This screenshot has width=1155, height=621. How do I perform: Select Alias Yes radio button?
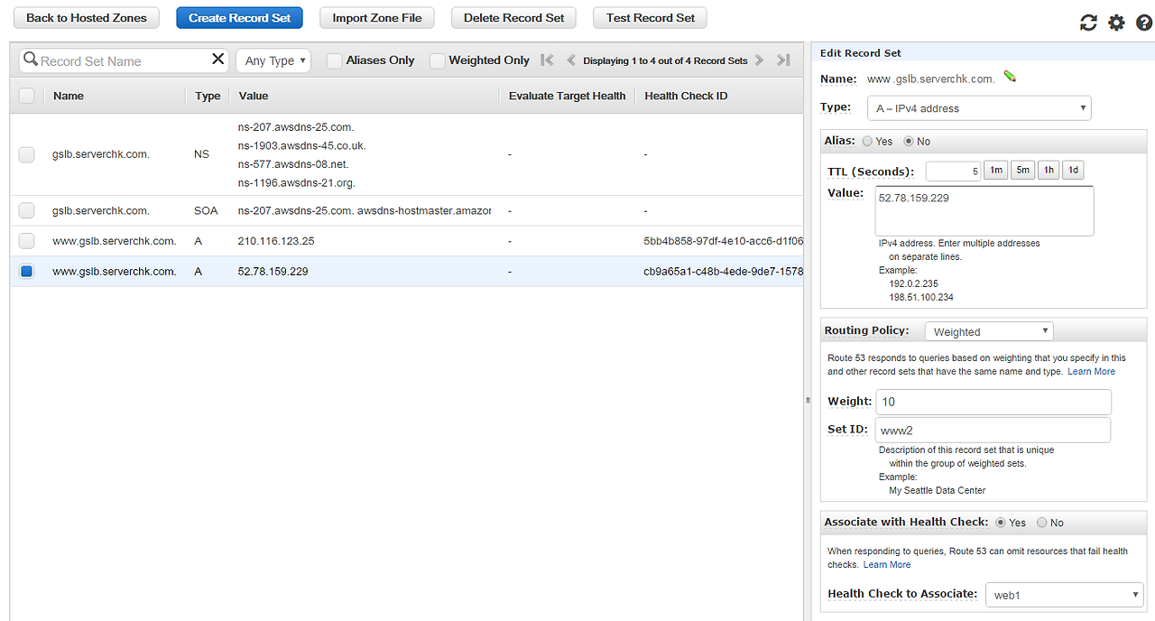pos(867,142)
